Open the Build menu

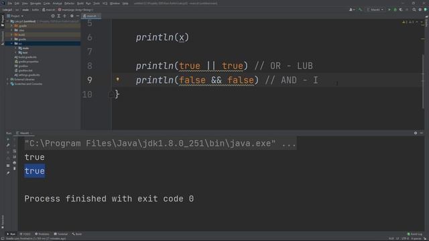(80, 3)
